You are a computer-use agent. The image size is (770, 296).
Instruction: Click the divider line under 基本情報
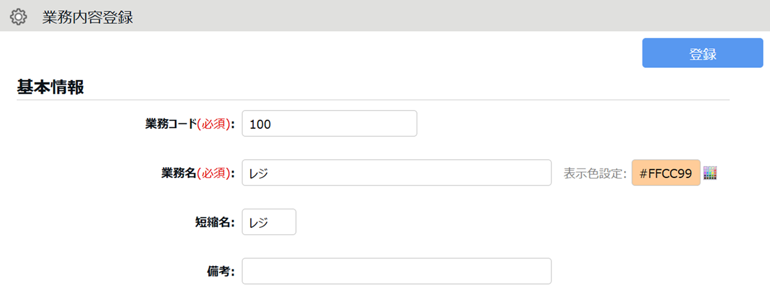coord(373,99)
